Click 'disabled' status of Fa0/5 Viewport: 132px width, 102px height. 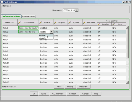(44, 43)
